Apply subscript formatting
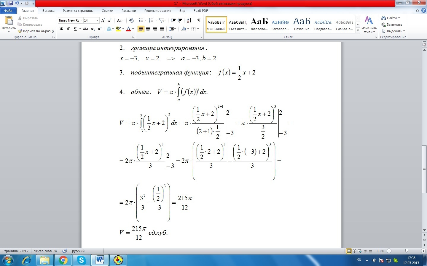The height and width of the screenshot is (266, 427). coord(93,29)
